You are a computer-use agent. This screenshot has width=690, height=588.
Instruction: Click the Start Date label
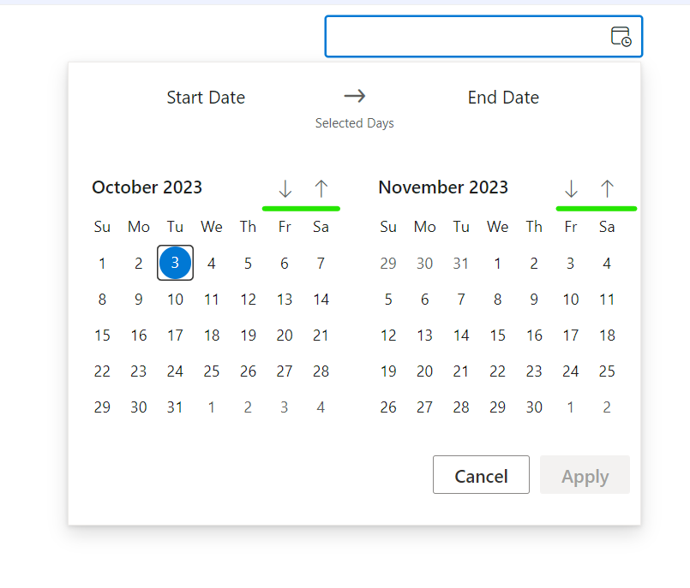tap(206, 98)
